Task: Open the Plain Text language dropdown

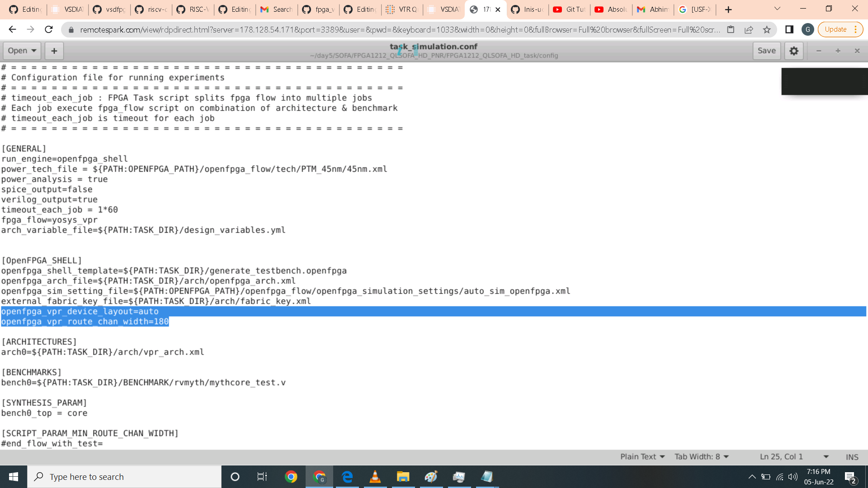Action: click(642, 457)
